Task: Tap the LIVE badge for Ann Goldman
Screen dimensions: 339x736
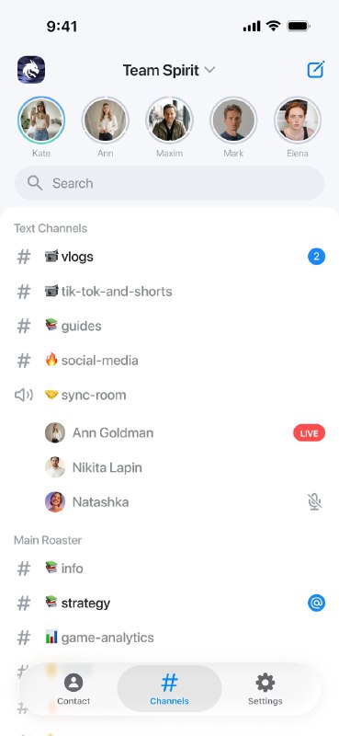Action: (309, 432)
